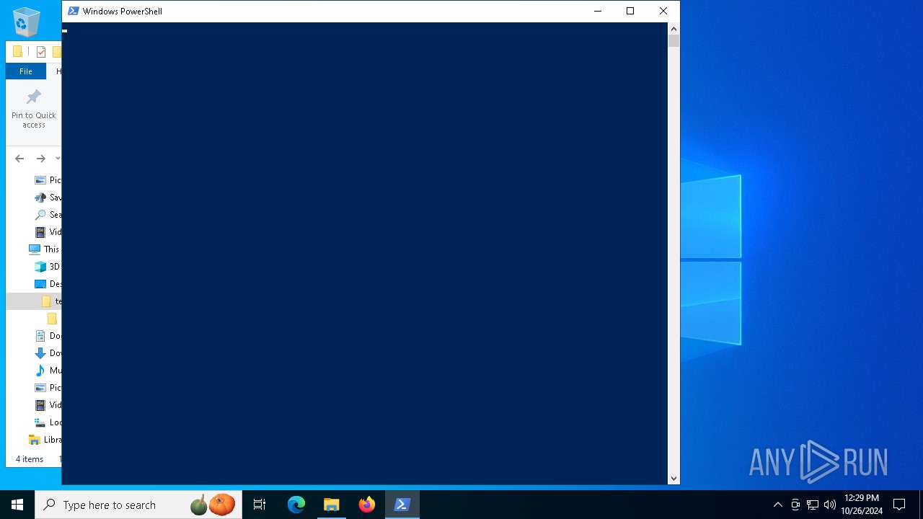Show hidden system tray icons

(x=777, y=505)
